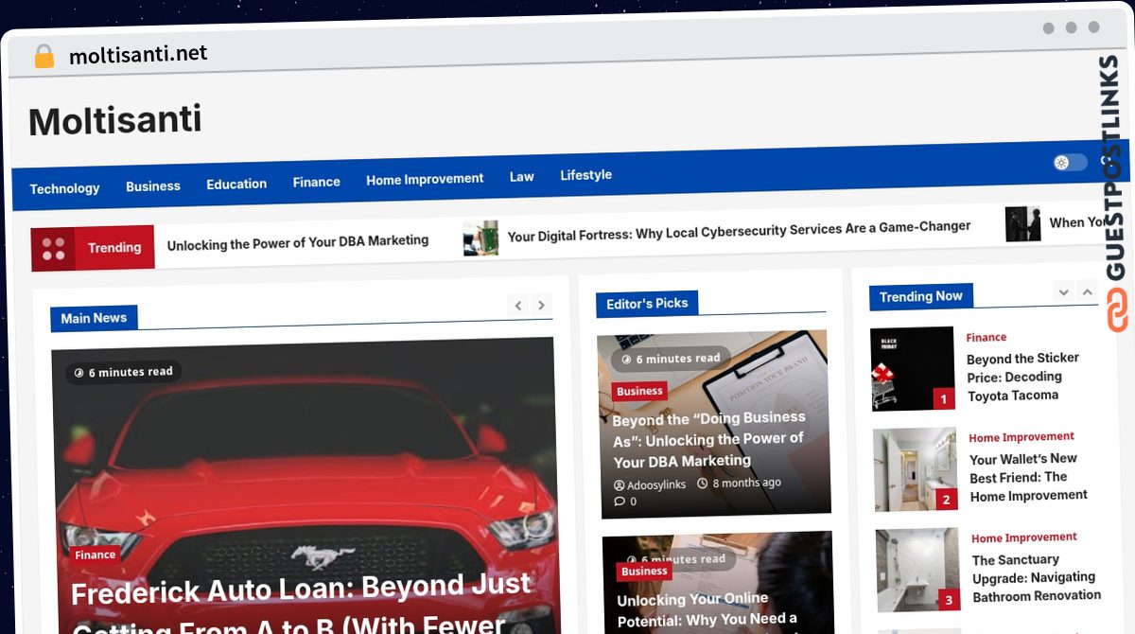The height and width of the screenshot is (634, 1135).
Task: Collapse Trending Now up chevron
Action: (x=1088, y=292)
